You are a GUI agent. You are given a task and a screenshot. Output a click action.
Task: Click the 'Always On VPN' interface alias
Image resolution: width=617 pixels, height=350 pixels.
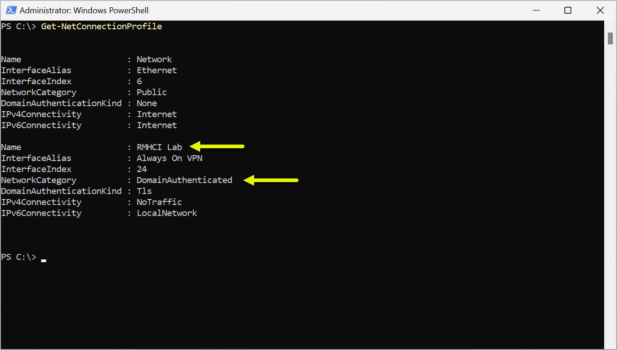point(170,158)
